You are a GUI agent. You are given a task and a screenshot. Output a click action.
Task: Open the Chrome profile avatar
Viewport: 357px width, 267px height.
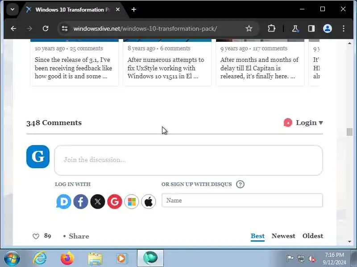pyautogui.click(x=328, y=28)
